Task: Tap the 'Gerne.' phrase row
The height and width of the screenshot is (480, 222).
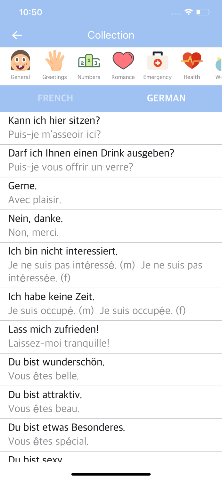Action: [111, 193]
